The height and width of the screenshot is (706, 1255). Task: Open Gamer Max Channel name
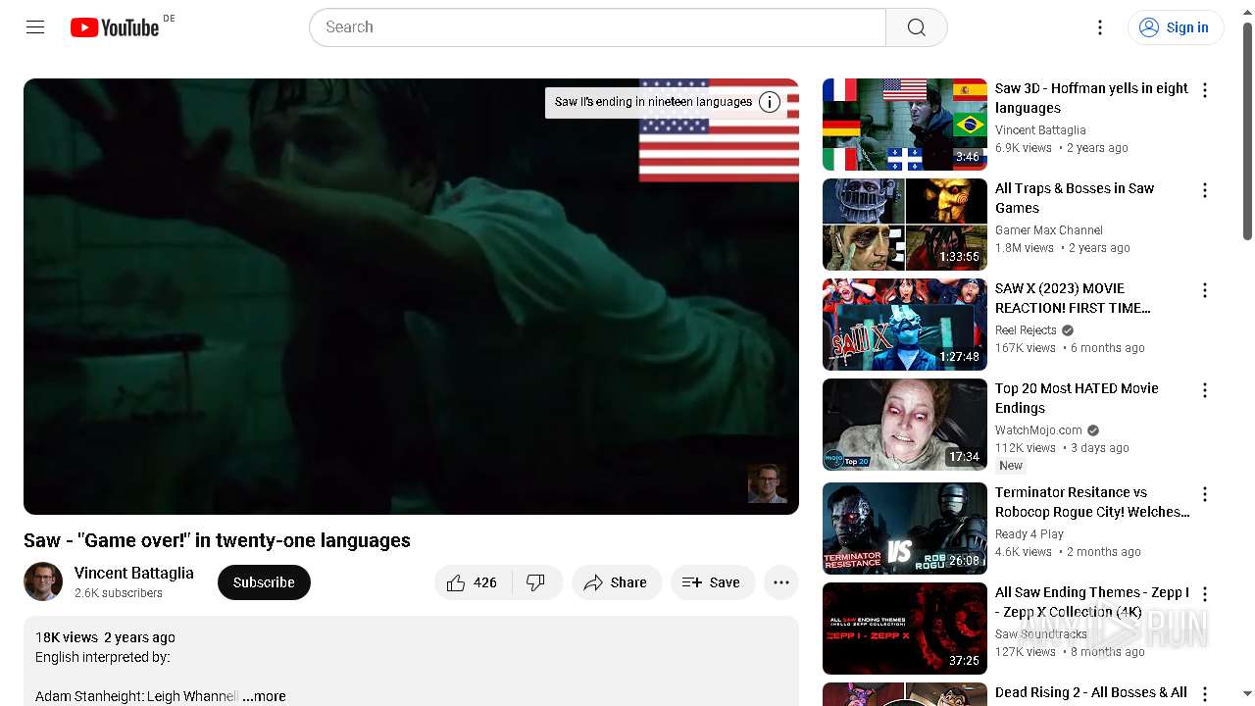pos(1049,230)
